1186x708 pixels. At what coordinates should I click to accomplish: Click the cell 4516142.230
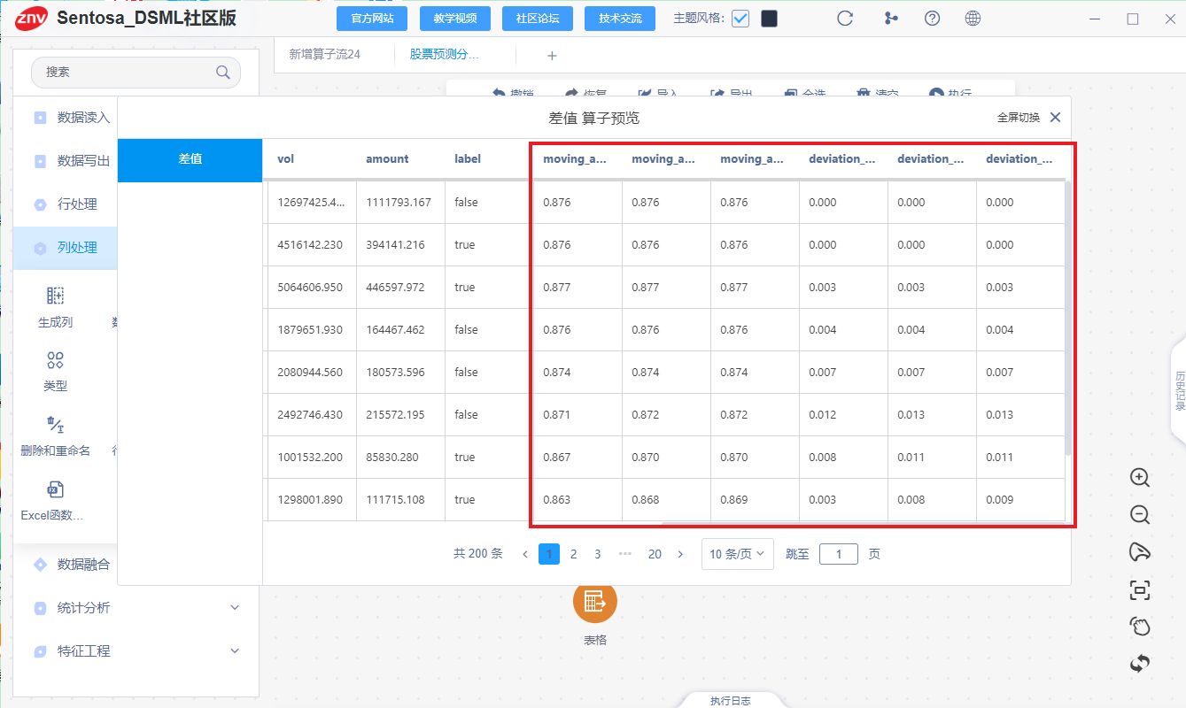click(x=310, y=245)
